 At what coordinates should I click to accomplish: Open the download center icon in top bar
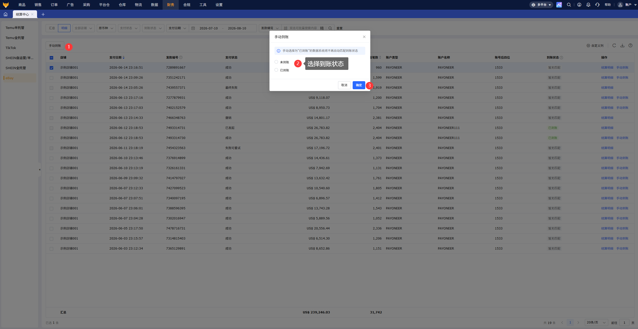pos(579,5)
